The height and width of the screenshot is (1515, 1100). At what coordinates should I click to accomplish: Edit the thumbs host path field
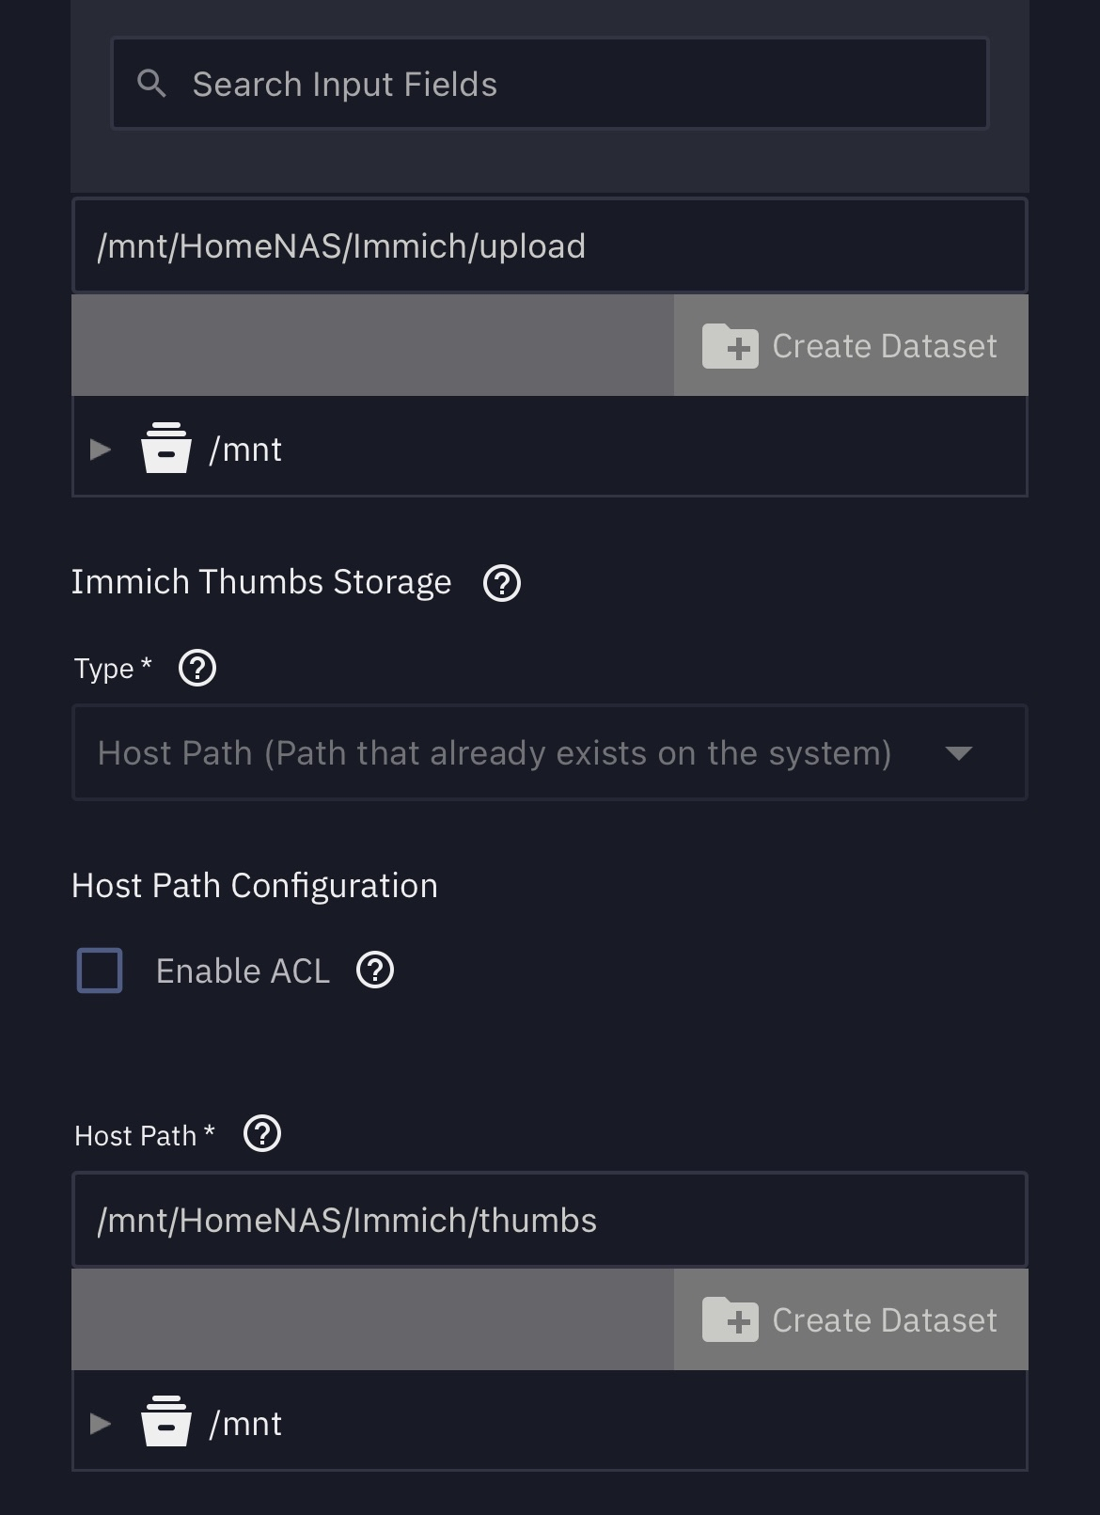549,1221
